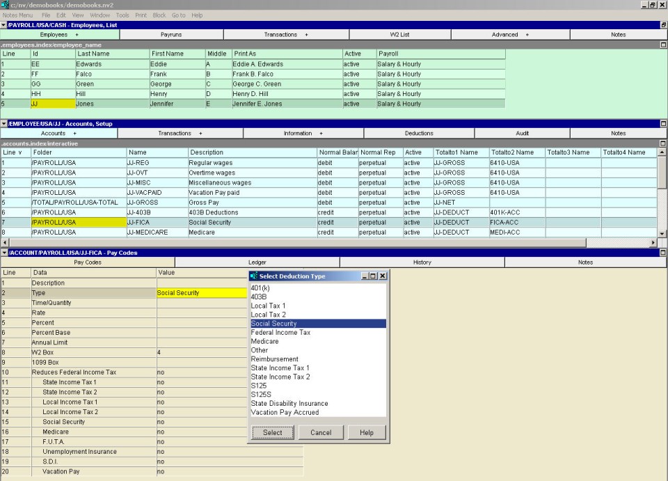
Task: Collapse the Employees List panel arrow icon
Action: point(3,25)
